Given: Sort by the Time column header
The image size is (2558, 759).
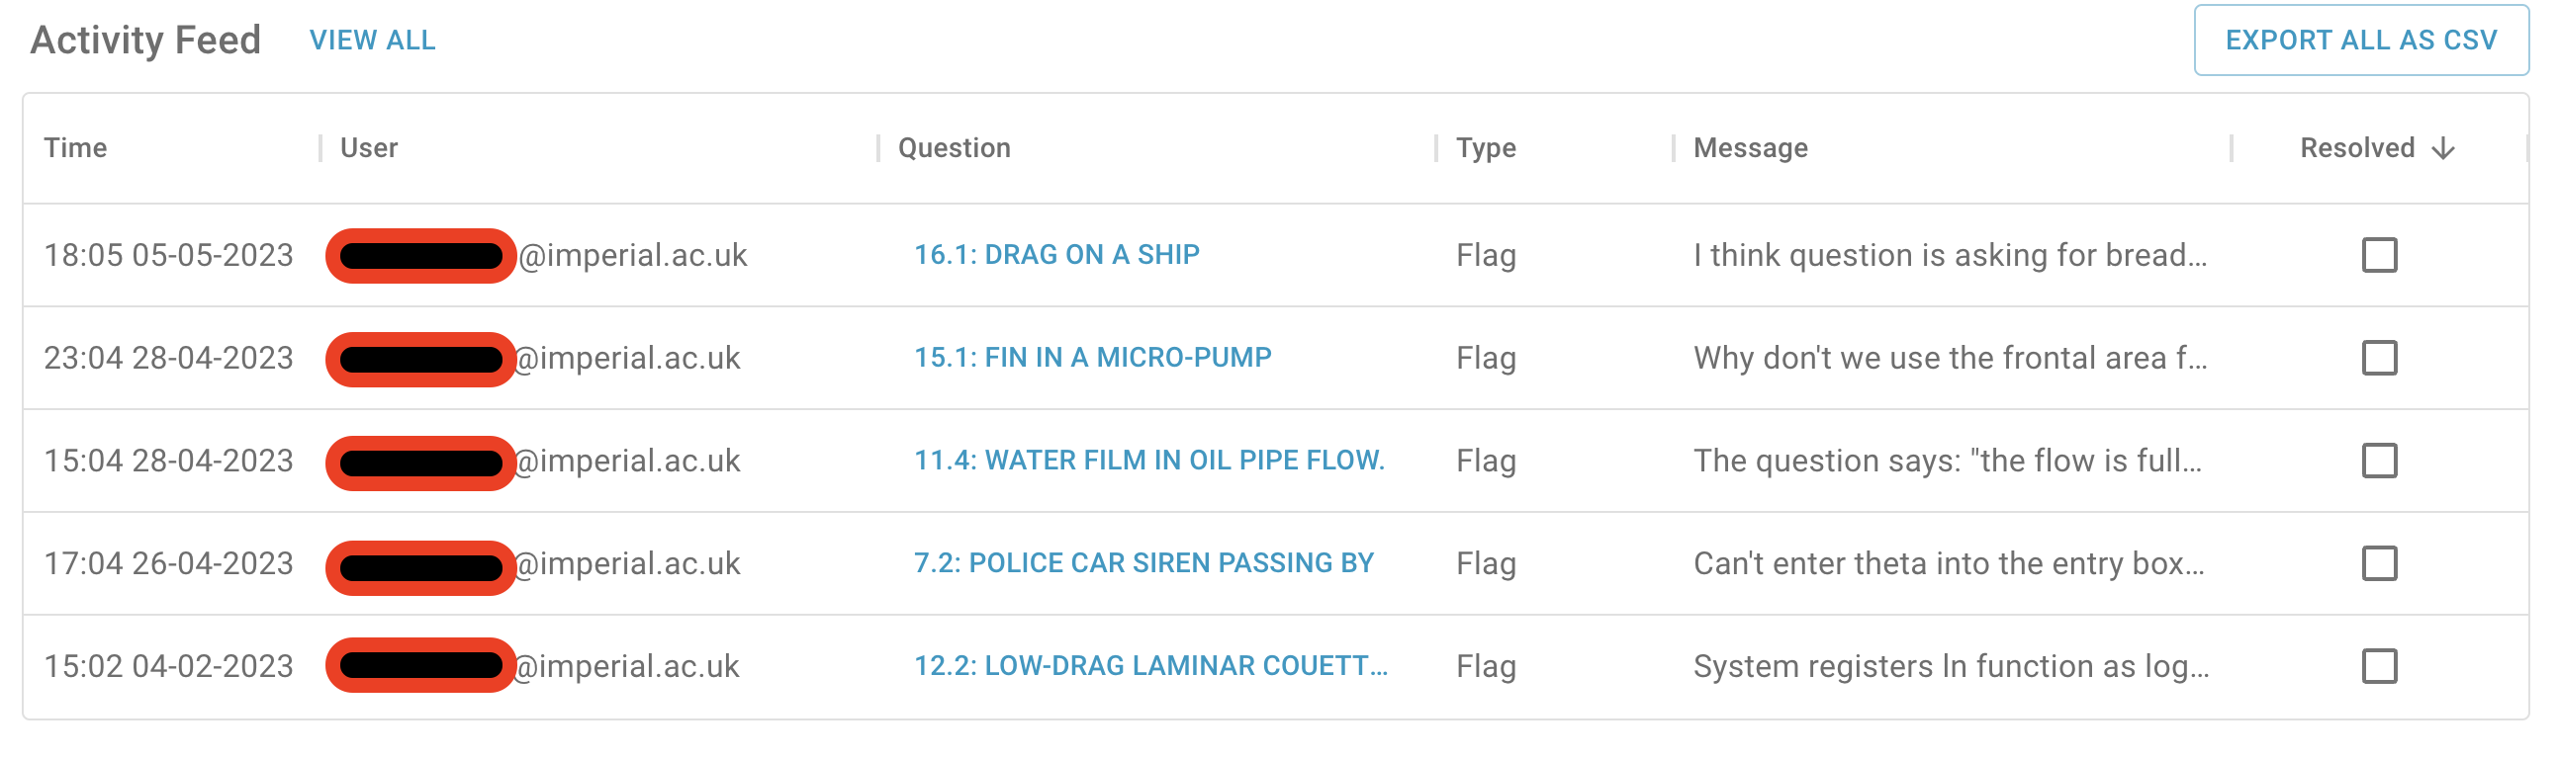Looking at the screenshot, I should click(75, 148).
